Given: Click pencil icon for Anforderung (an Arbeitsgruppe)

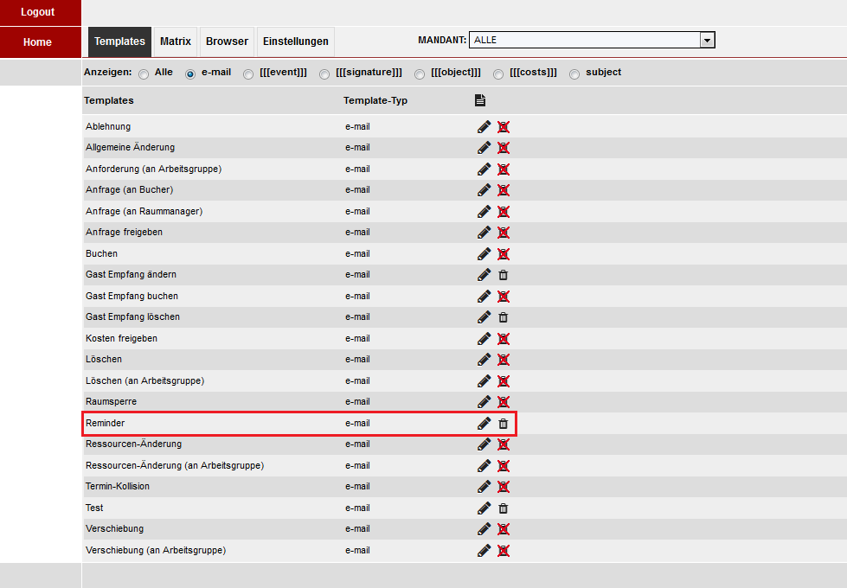Looking at the screenshot, I should click(x=484, y=169).
